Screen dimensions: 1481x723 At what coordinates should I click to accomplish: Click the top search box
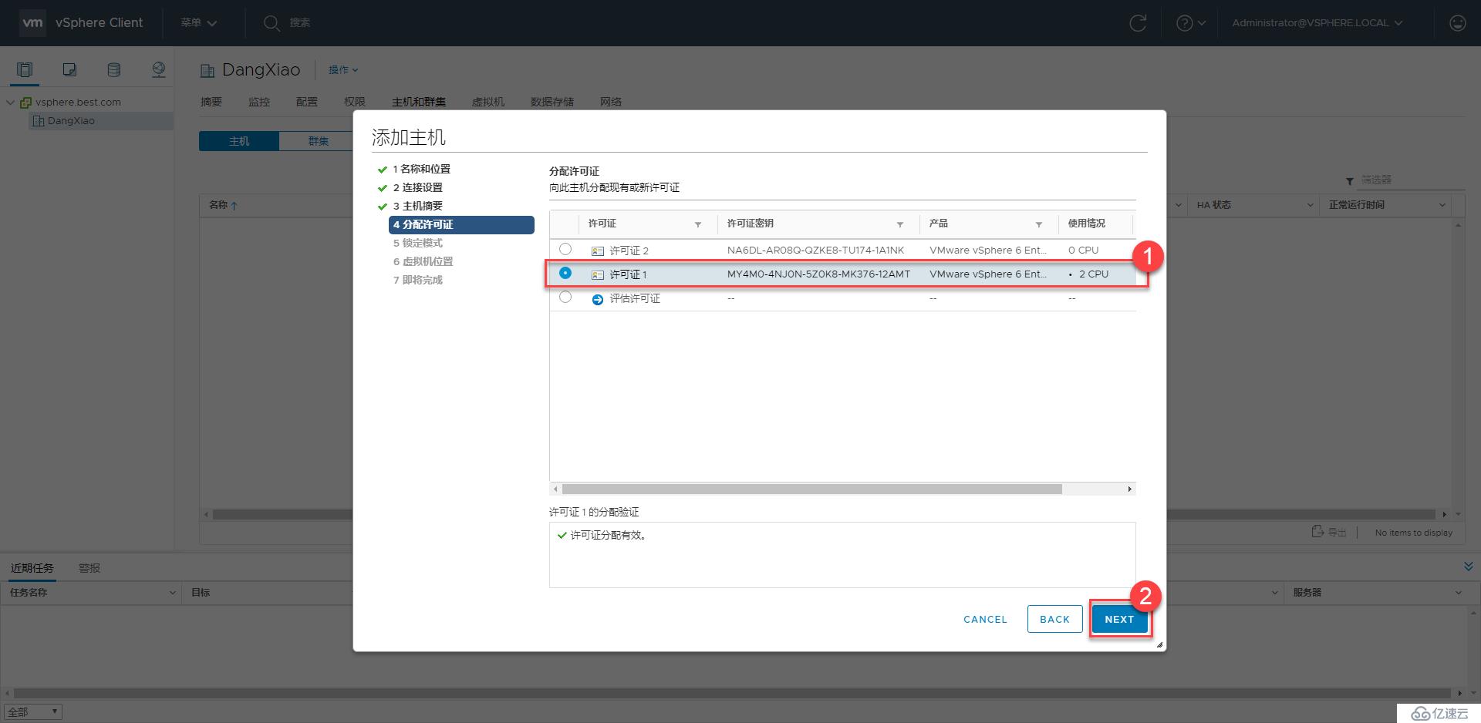click(x=300, y=23)
